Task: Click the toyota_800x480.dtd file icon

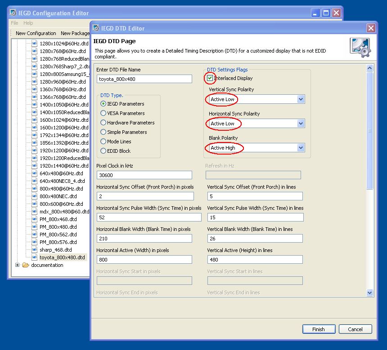Action: point(35,257)
